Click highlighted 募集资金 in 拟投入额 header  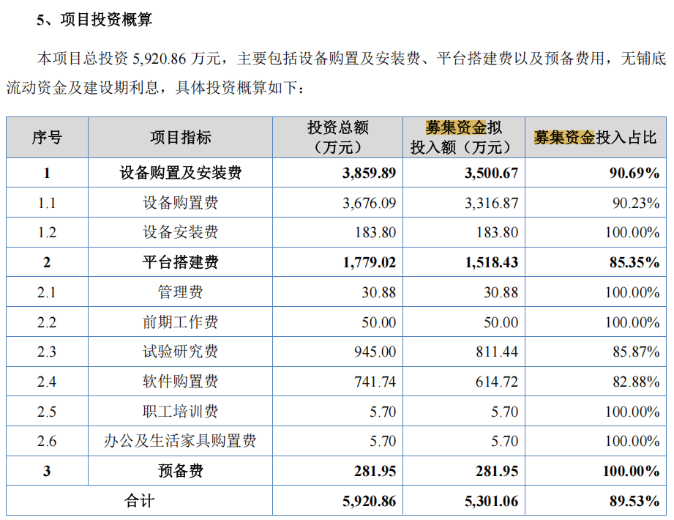click(x=455, y=127)
